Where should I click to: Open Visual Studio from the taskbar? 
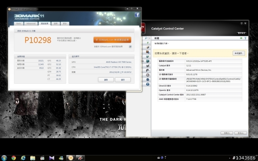click(52, 158)
